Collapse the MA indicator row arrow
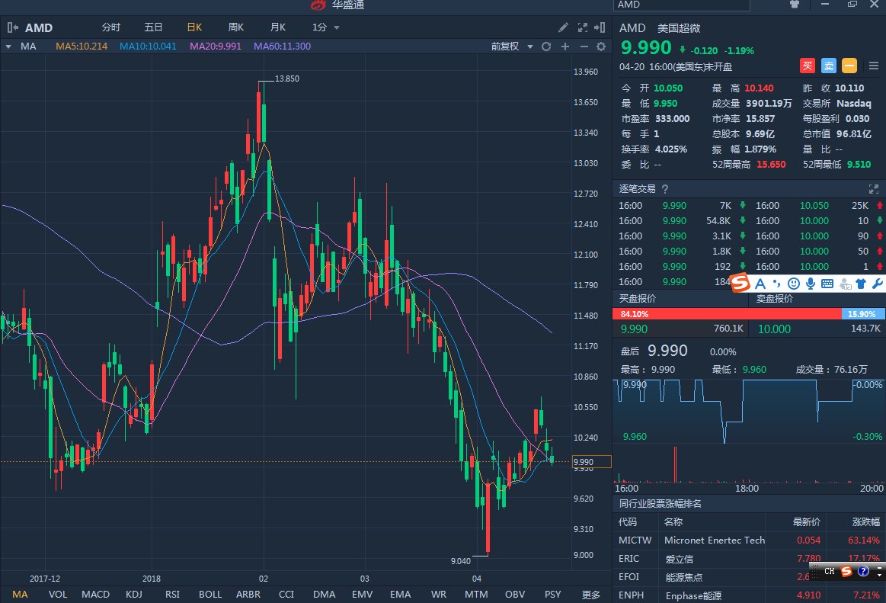The height and width of the screenshot is (603, 886). 8,47
